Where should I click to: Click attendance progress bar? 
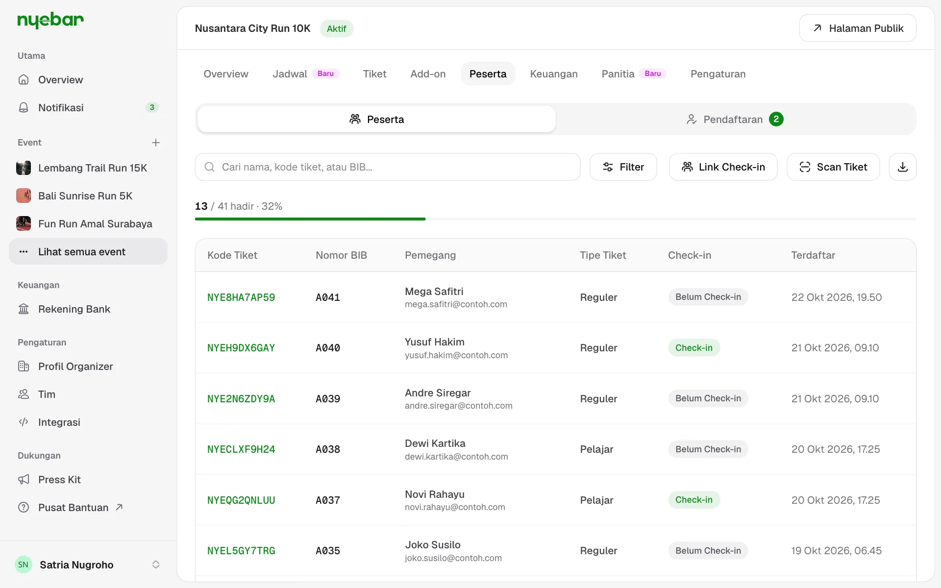[555, 219]
